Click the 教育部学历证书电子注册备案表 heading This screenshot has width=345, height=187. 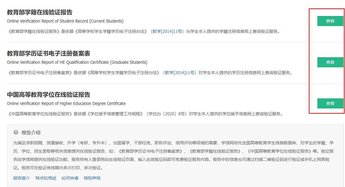pyautogui.click(x=48, y=54)
